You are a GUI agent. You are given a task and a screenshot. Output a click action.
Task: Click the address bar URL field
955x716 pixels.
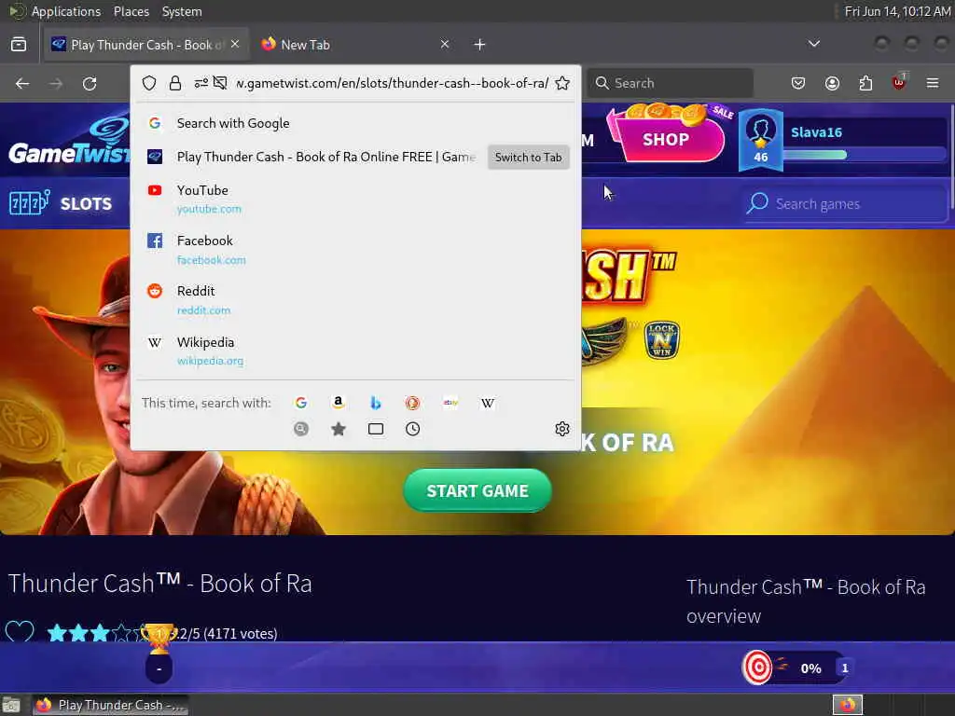click(x=393, y=83)
